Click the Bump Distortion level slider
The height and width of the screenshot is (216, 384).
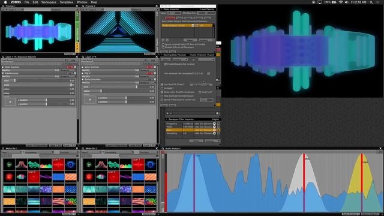(119, 86)
